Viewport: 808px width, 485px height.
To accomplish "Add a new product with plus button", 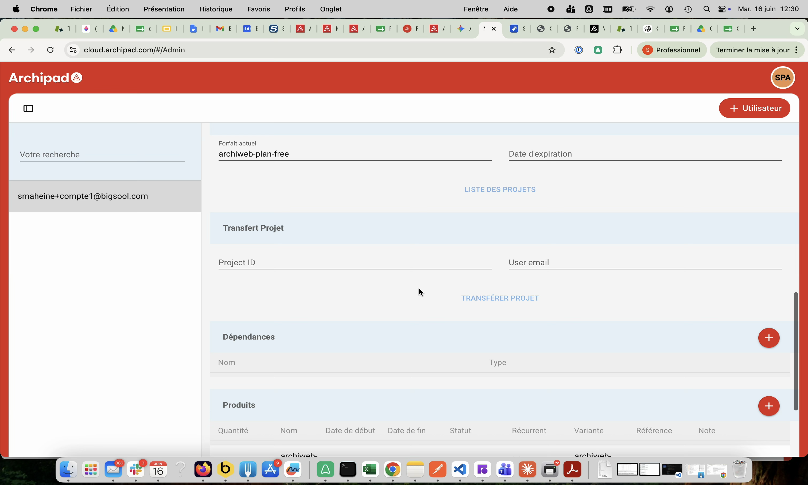I will 769,406.
